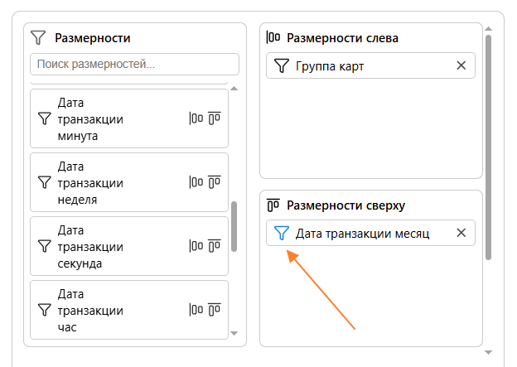The width and height of the screenshot is (517, 367).
Task: Focus the Поиск размерностей search field
Action: click(134, 64)
